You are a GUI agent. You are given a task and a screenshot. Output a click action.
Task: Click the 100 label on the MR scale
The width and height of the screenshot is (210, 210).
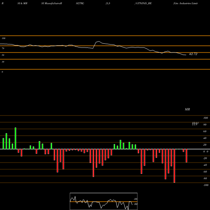[205, 118]
